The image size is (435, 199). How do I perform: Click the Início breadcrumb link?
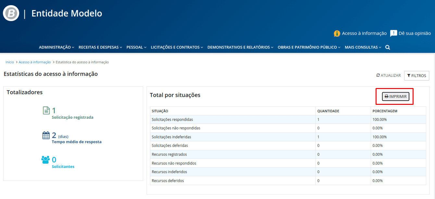pyautogui.click(x=9, y=62)
